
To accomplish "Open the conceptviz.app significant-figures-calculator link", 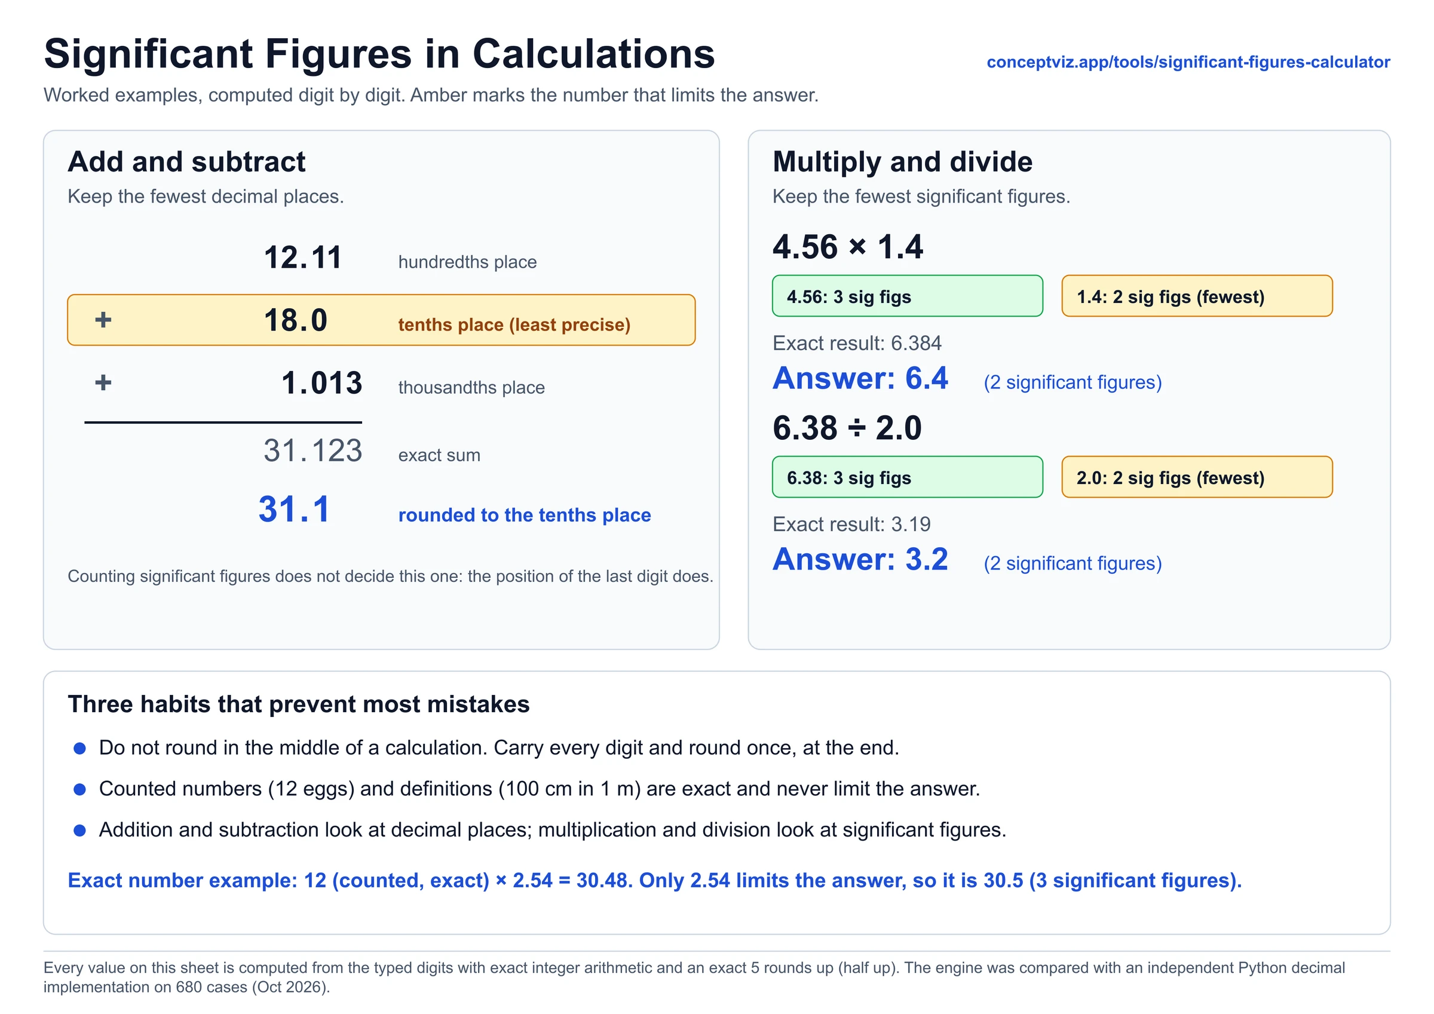I will click(x=1188, y=62).
